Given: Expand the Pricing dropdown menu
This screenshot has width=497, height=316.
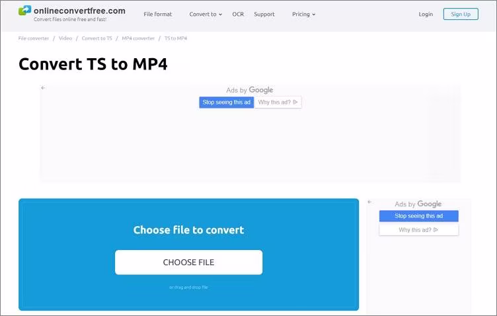Looking at the screenshot, I should click(303, 15).
